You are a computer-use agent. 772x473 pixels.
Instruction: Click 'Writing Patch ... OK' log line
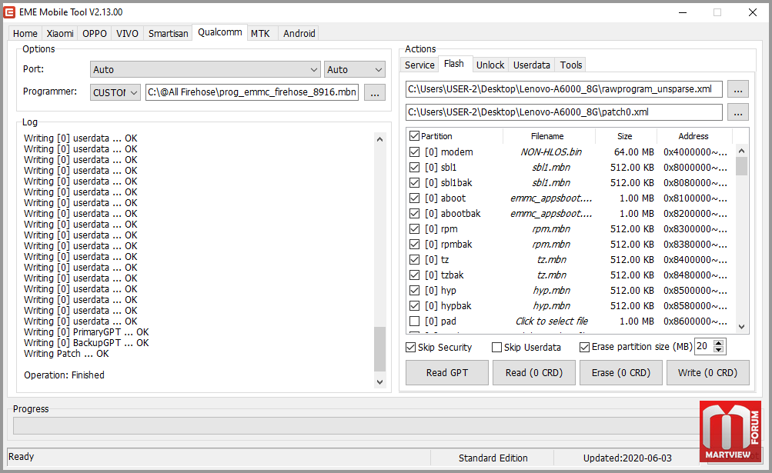tap(66, 353)
